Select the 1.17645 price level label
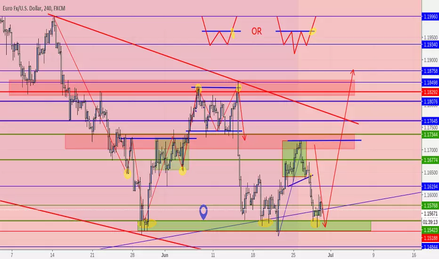The image size is (439, 259). [430, 121]
